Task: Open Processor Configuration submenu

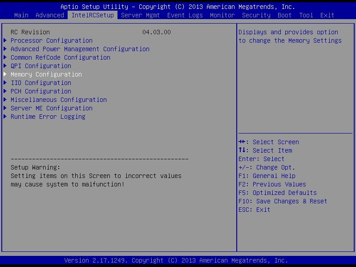Action: 52,40
